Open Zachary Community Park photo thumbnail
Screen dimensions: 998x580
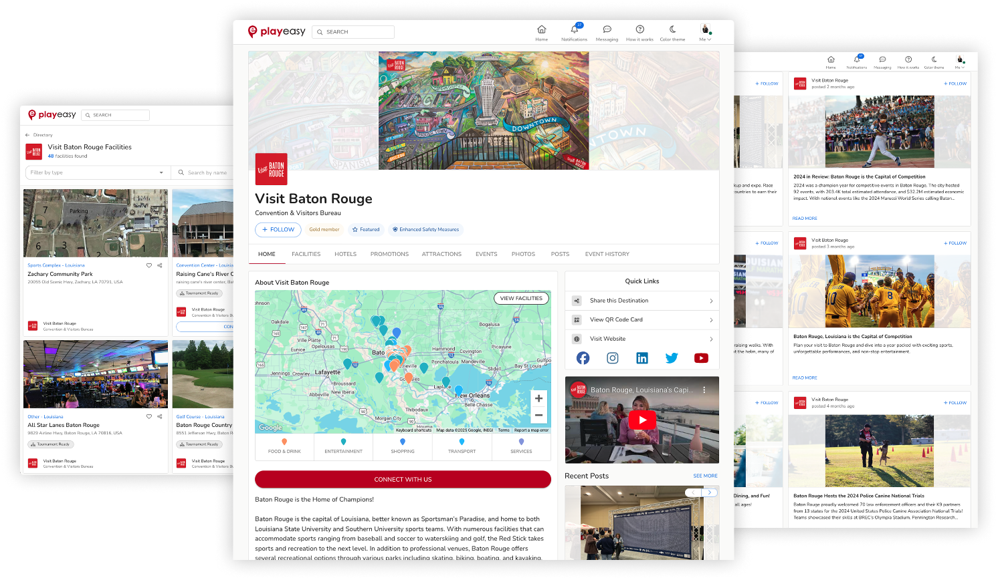tap(96, 223)
